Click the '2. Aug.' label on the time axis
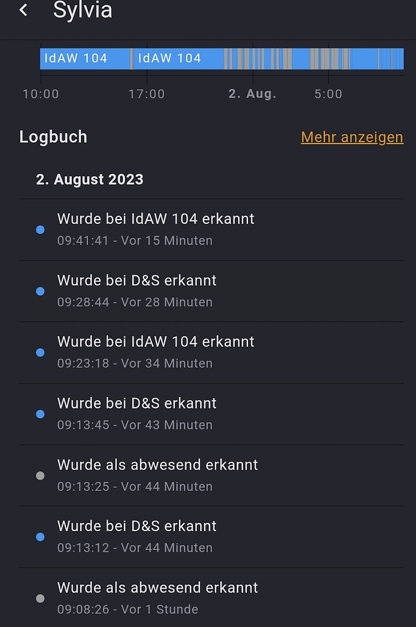This screenshot has height=627, width=416. pyautogui.click(x=252, y=93)
